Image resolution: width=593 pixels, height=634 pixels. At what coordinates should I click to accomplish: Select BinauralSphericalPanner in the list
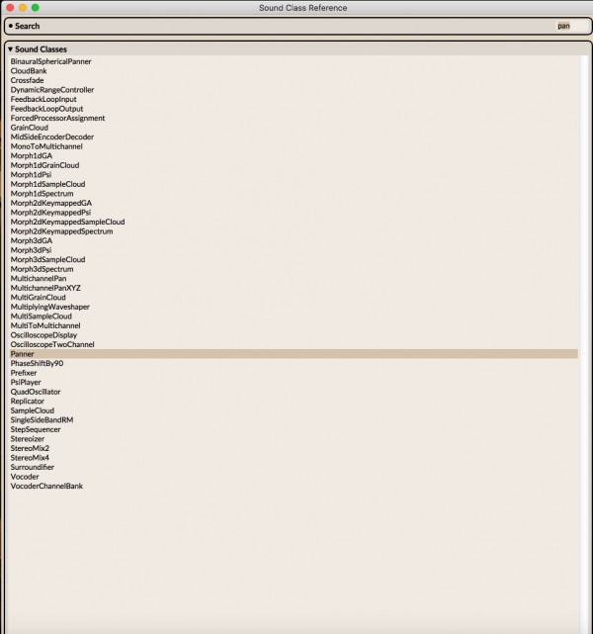point(50,61)
